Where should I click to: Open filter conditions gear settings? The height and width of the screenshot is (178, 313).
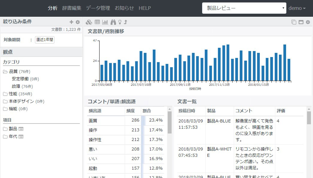78,22
